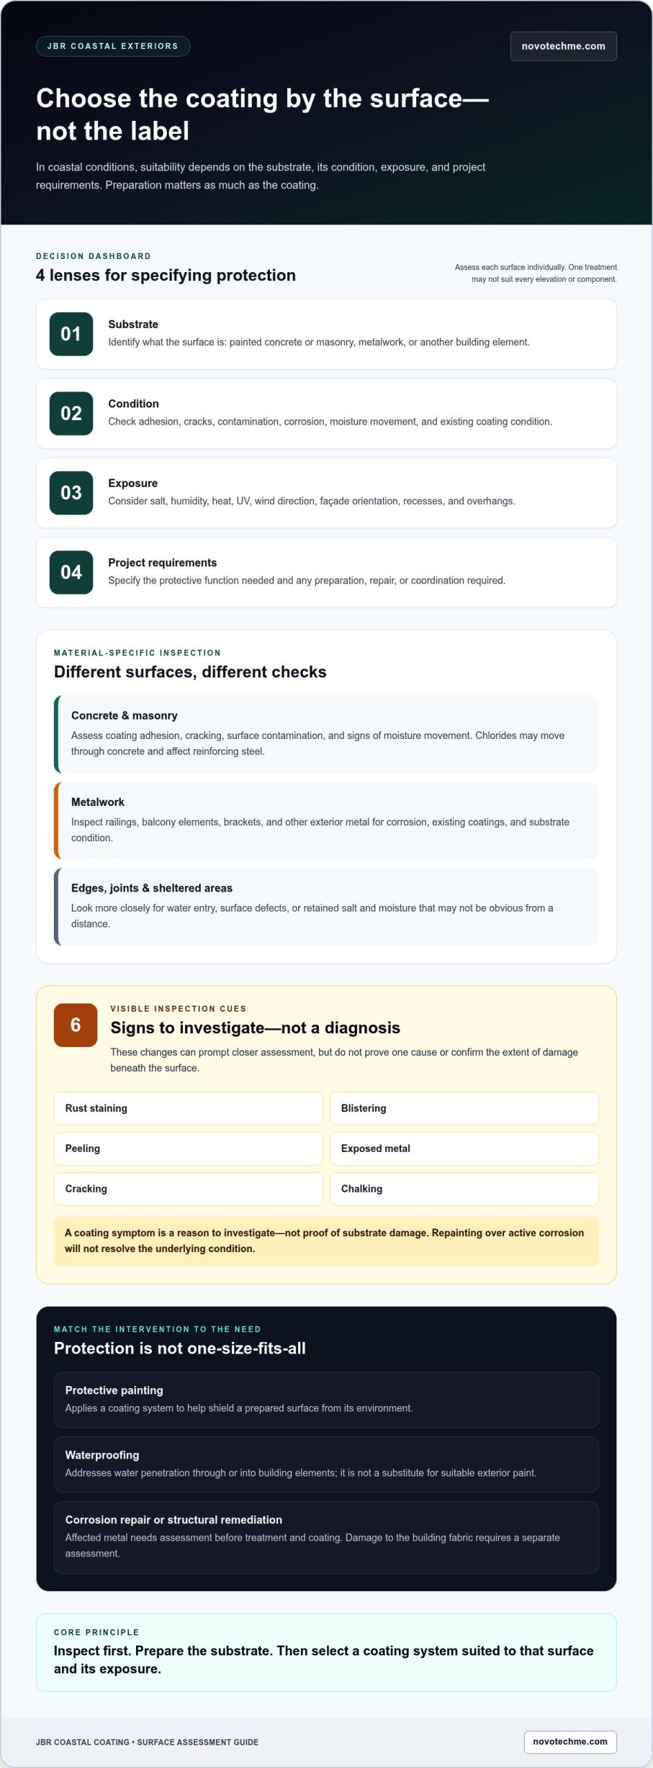Viewport: 653px width, 1768px height.
Task: Click the 03 Exposure number badge
Action: 71,493
